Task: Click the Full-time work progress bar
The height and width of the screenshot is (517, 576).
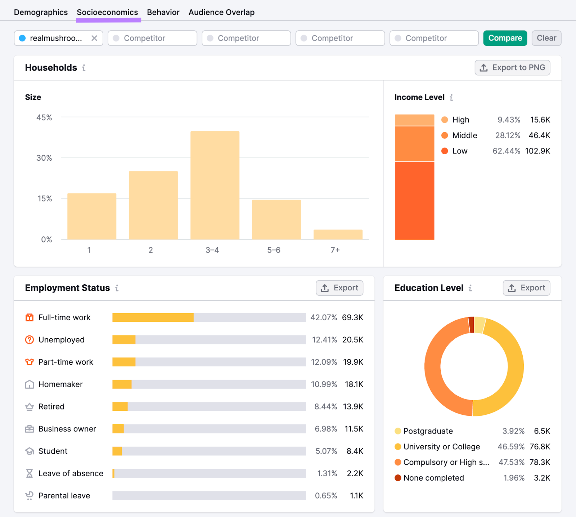Action: [209, 317]
